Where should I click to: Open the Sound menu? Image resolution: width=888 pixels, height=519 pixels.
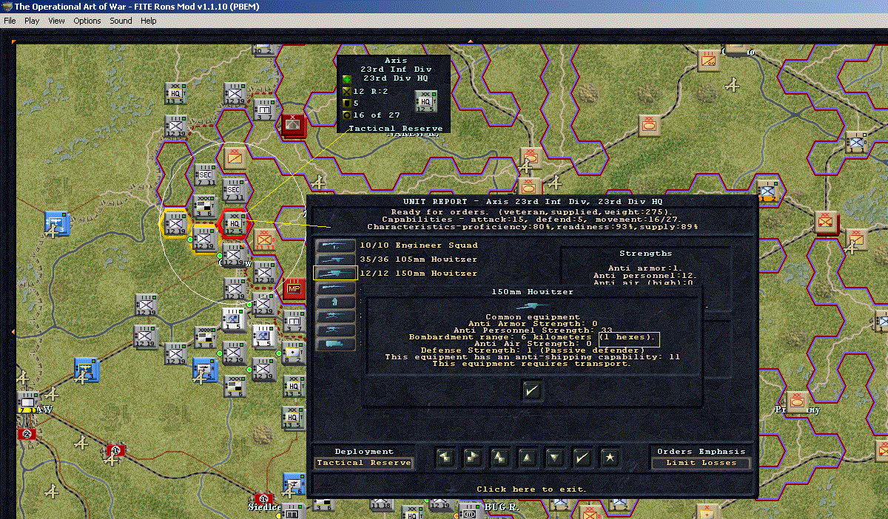click(121, 21)
